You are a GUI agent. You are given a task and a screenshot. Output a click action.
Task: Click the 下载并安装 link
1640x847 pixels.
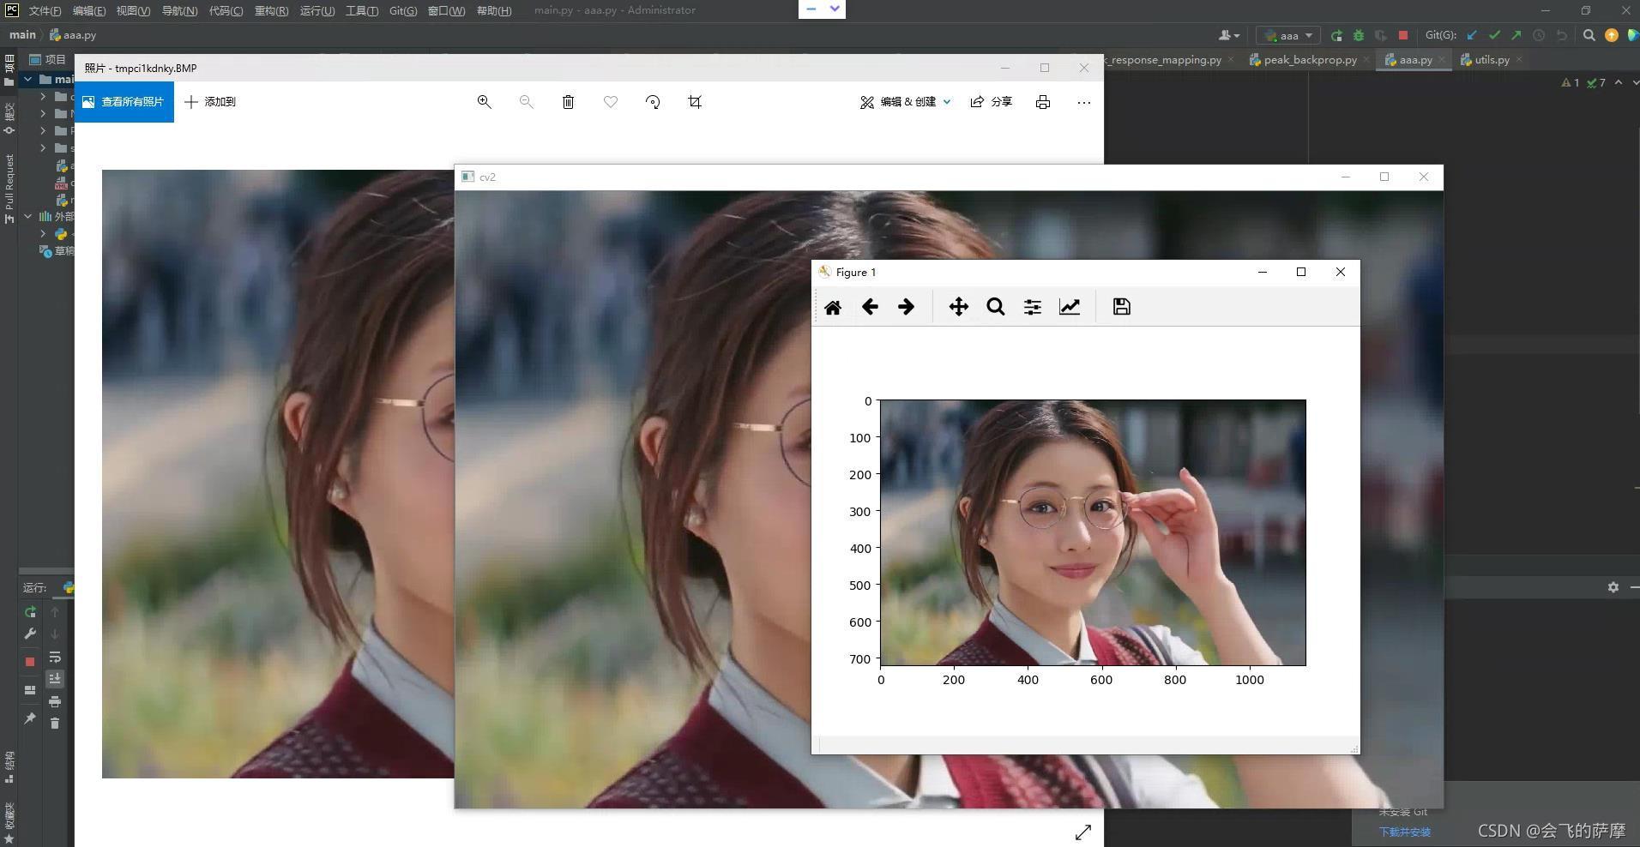point(1404,832)
